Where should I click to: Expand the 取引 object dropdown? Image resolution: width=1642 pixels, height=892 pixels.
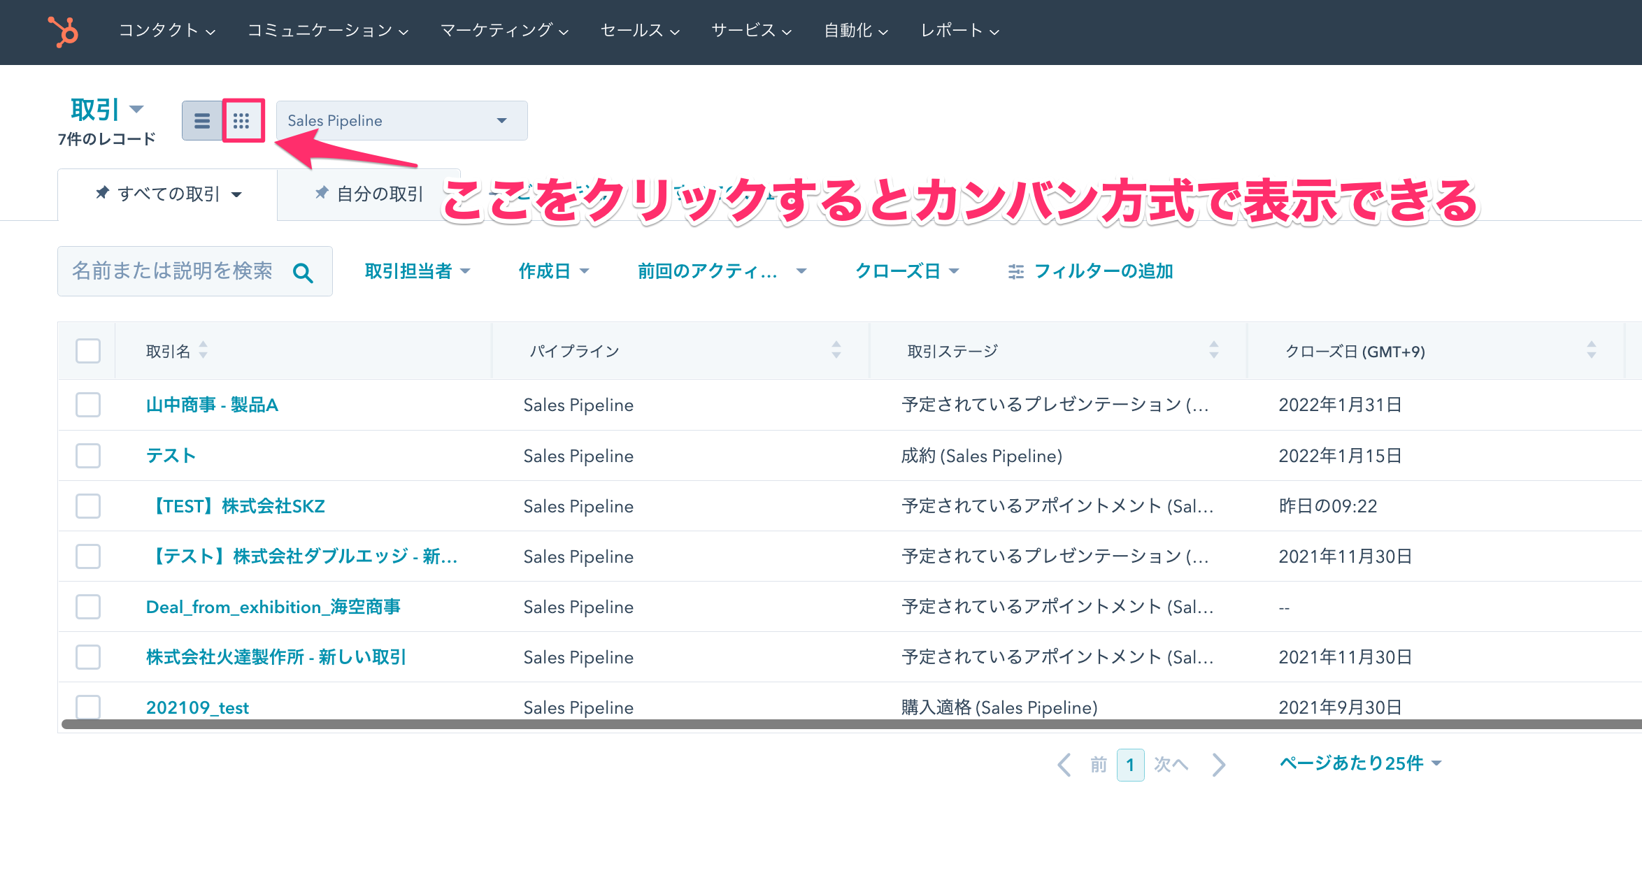pyautogui.click(x=107, y=110)
